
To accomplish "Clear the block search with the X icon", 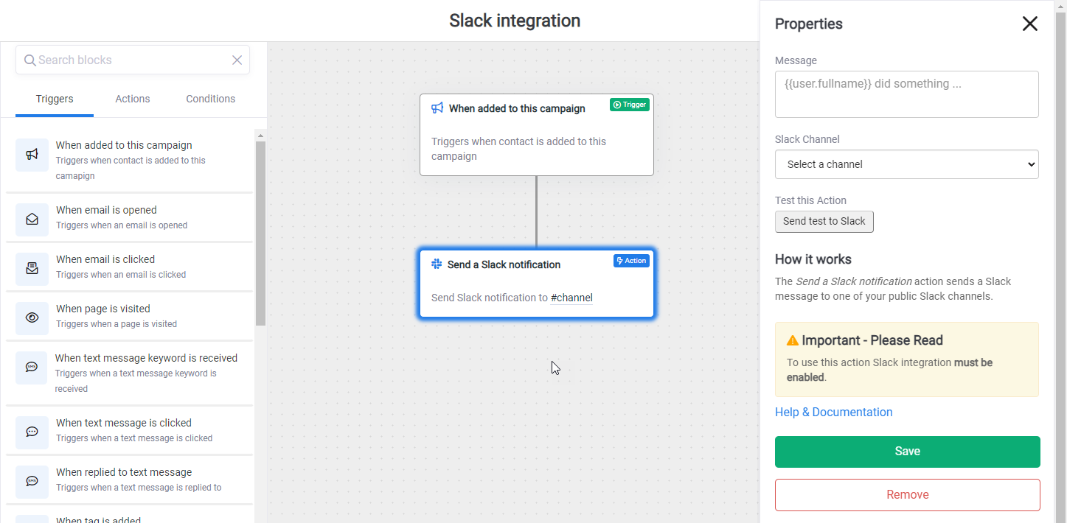I will coord(237,60).
